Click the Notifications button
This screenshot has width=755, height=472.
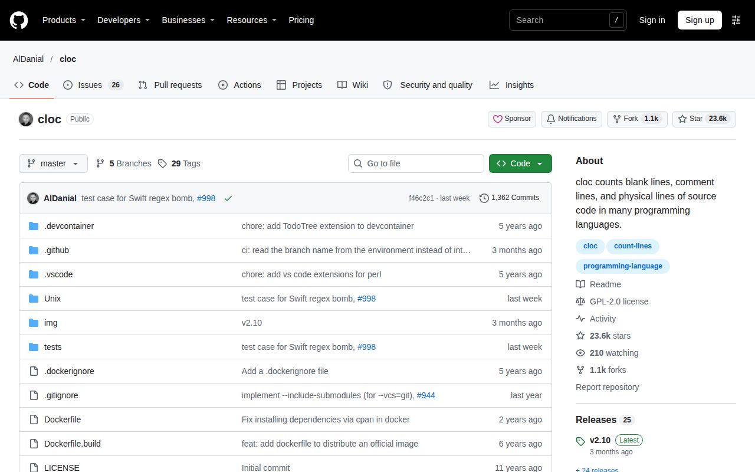572,119
